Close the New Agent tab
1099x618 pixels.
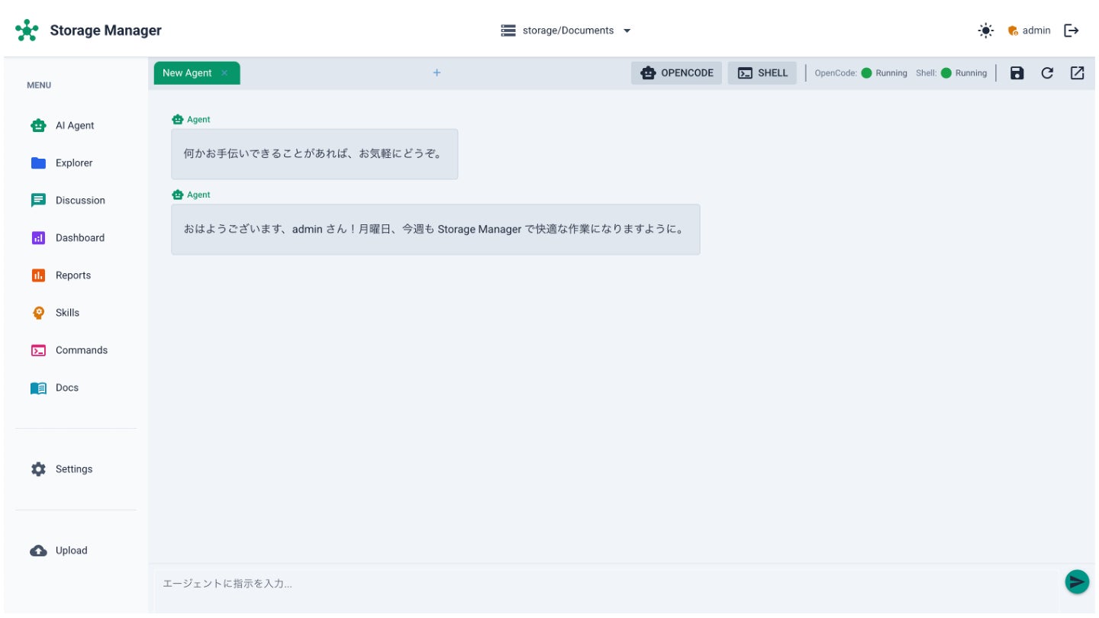[224, 73]
